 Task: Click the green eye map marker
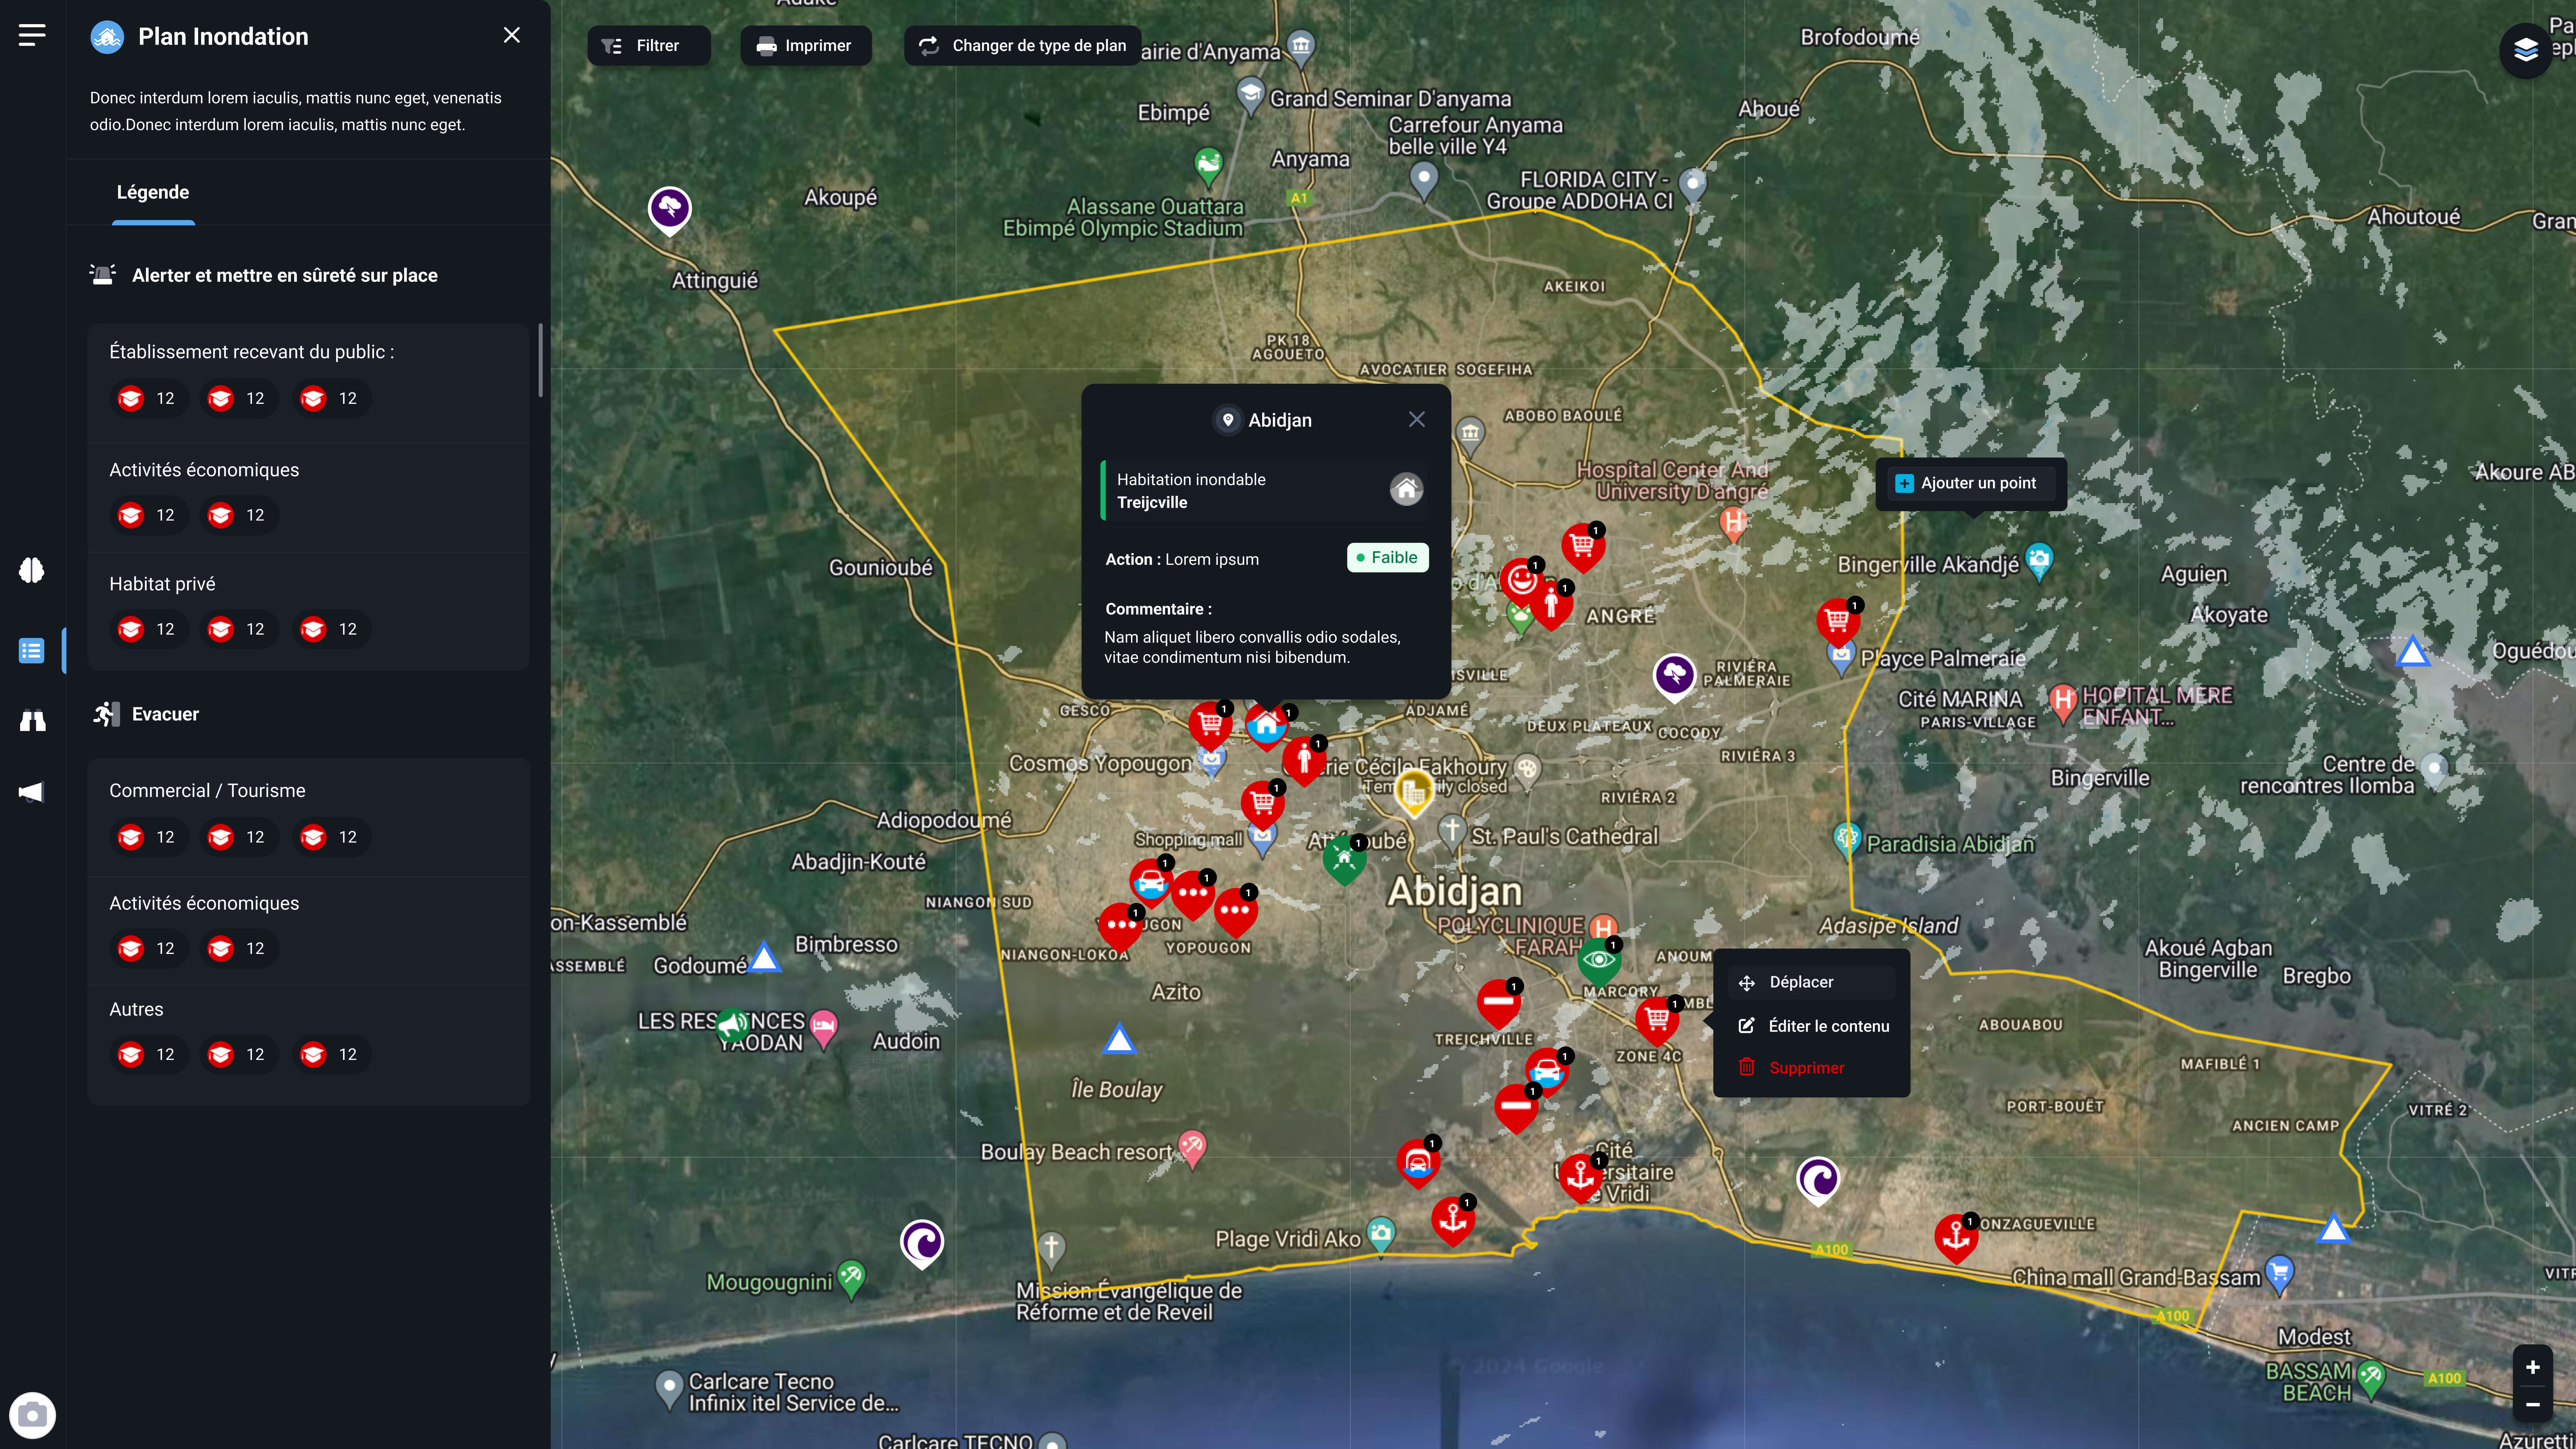point(1599,960)
